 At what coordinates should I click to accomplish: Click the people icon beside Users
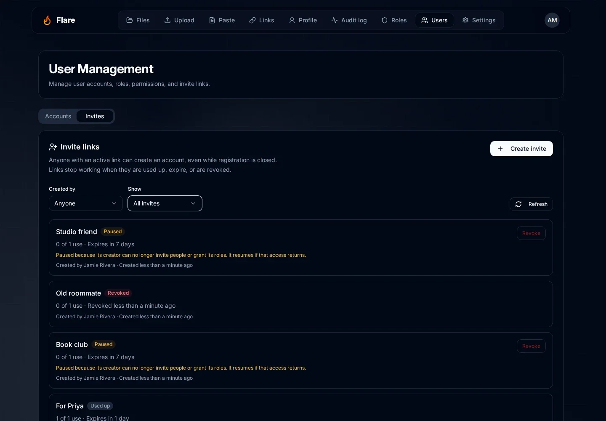(425, 20)
